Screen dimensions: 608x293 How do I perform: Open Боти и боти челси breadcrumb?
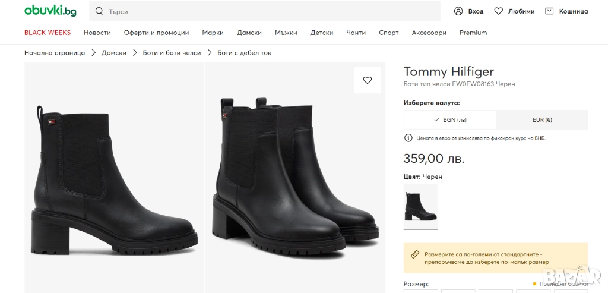pyautogui.click(x=172, y=53)
